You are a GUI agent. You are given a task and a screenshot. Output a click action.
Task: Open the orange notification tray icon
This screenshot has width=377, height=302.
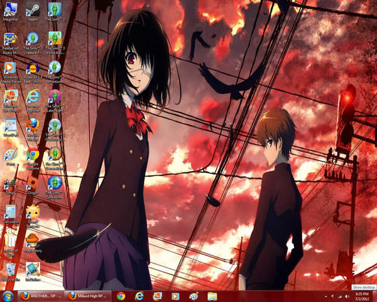[333, 296]
